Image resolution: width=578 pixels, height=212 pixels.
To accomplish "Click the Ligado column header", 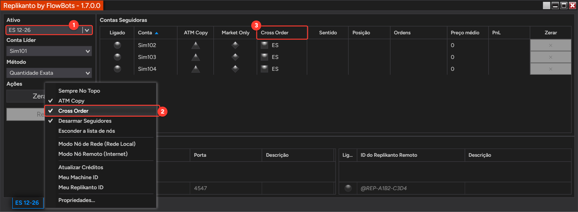I will click(x=117, y=33).
